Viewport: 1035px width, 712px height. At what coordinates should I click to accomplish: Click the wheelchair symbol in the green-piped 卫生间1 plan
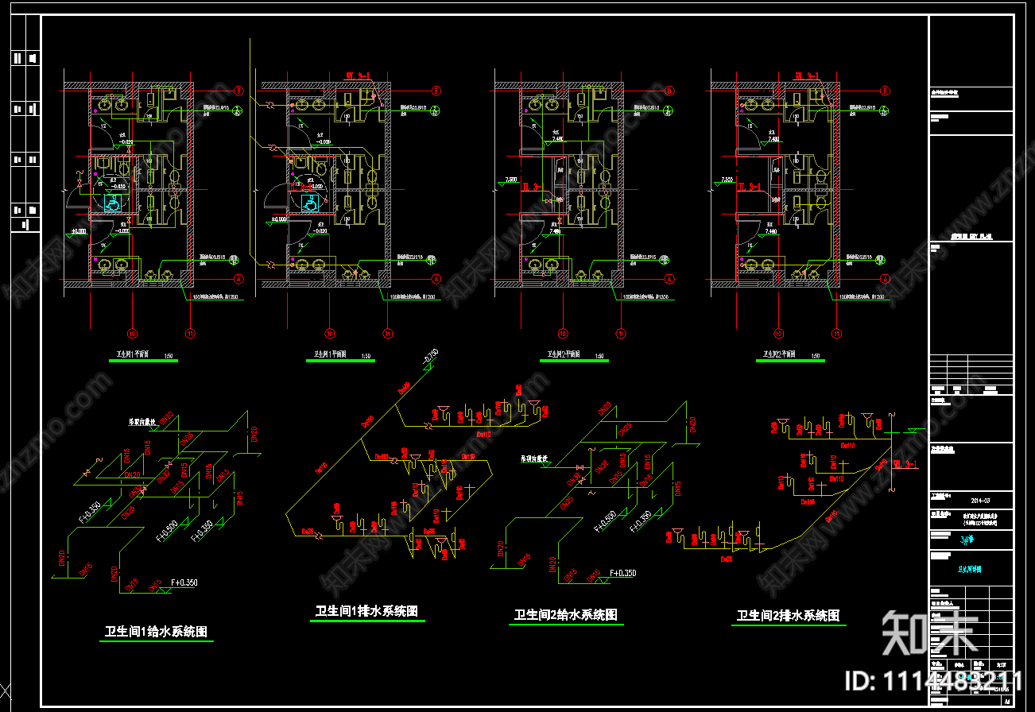tap(113, 203)
